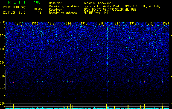Click time marker 1913
Screen dimensions: 172x109
(51, 23)
